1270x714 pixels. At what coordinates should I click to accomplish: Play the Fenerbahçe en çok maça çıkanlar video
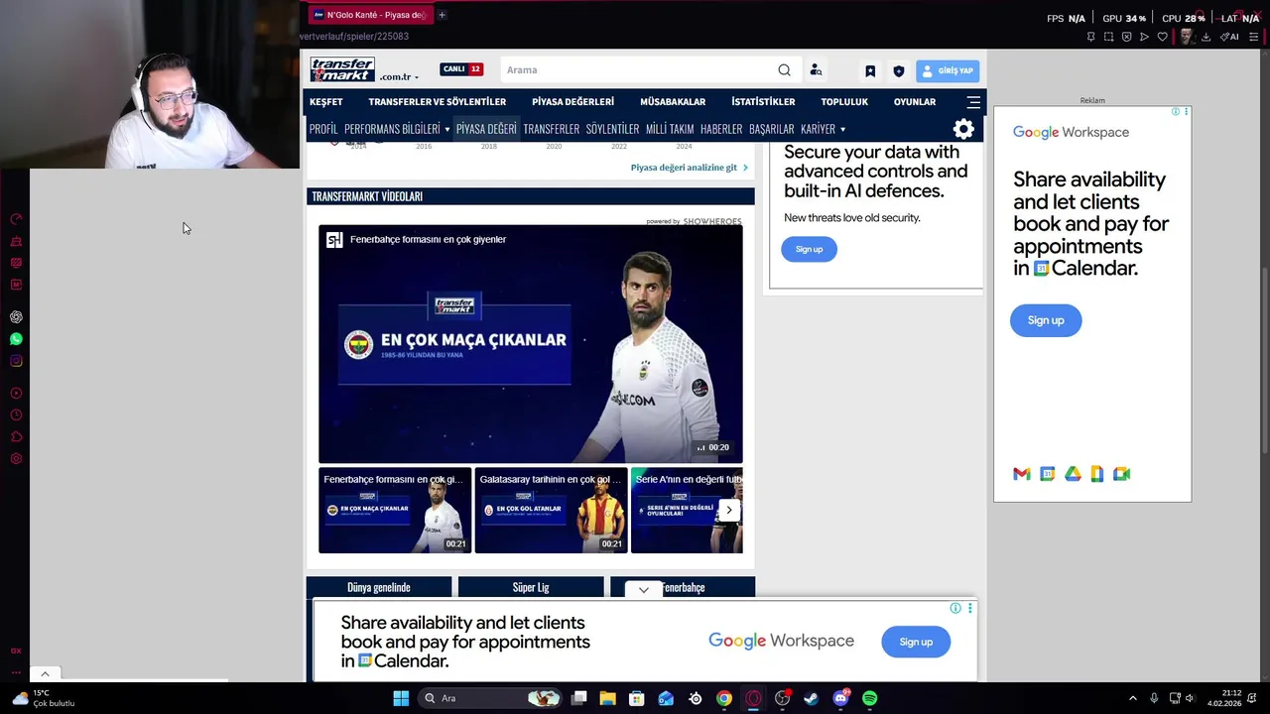[530, 344]
